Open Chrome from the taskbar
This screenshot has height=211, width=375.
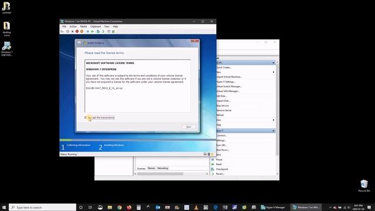tap(120, 207)
